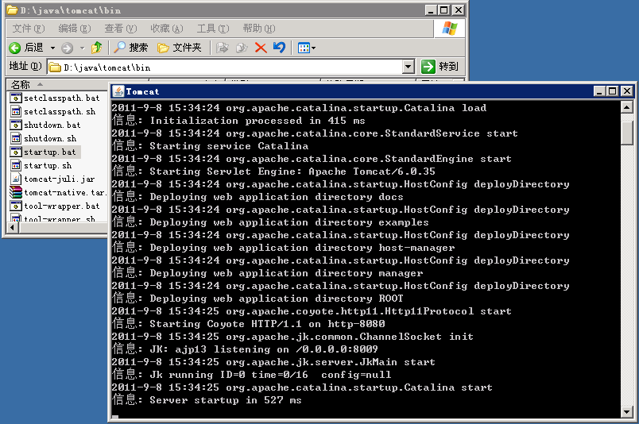The height and width of the screenshot is (424, 639).
Task: Click the Go (转到) button
Action: [440, 67]
